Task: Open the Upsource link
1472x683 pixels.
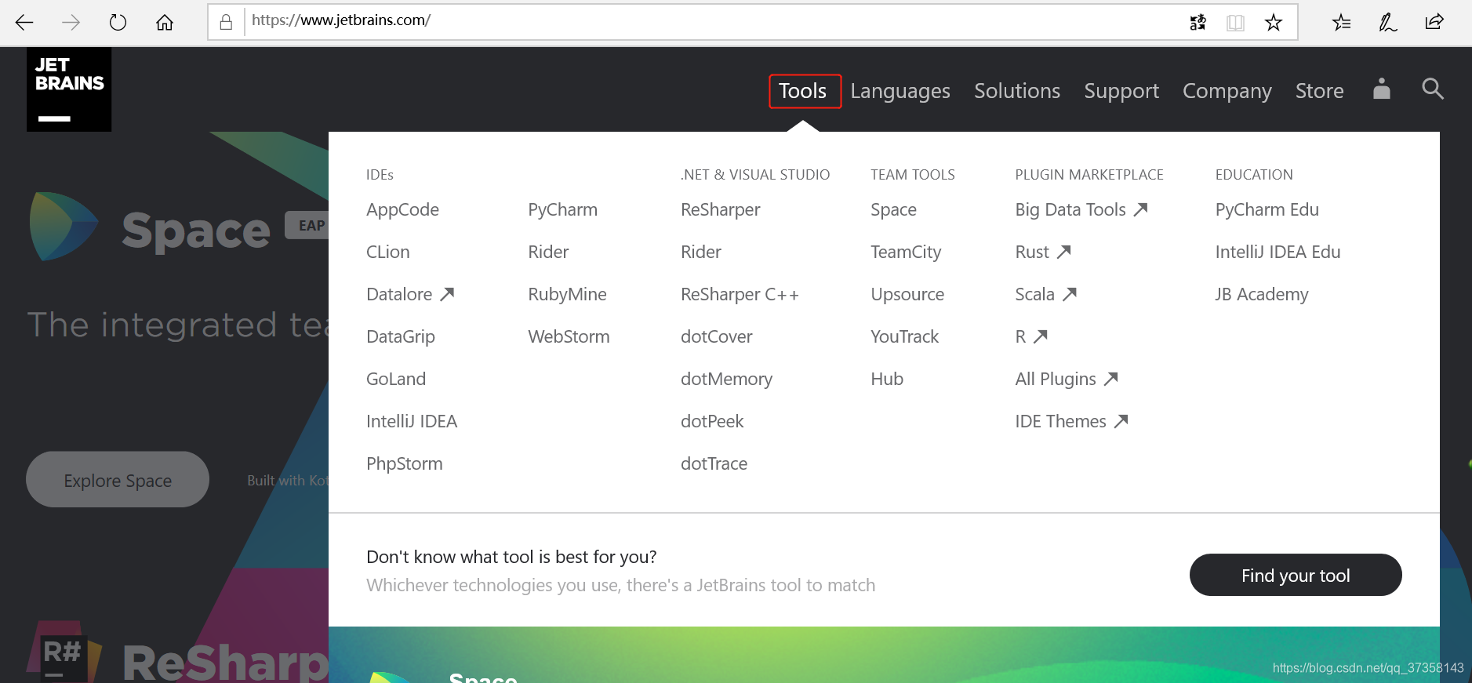Action: (907, 294)
